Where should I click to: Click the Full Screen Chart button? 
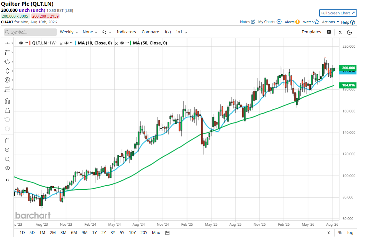pos(338,13)
